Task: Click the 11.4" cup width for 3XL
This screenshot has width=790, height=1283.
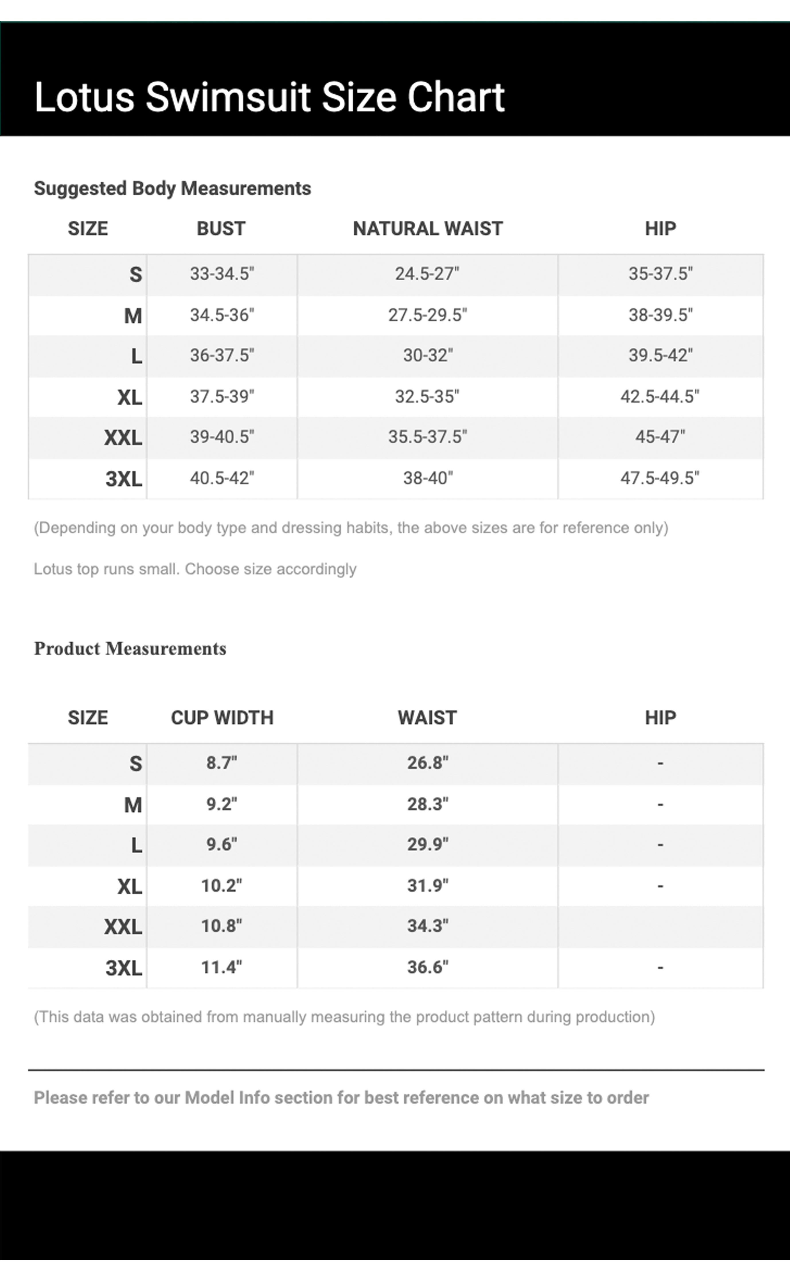Action: point(222,967)
